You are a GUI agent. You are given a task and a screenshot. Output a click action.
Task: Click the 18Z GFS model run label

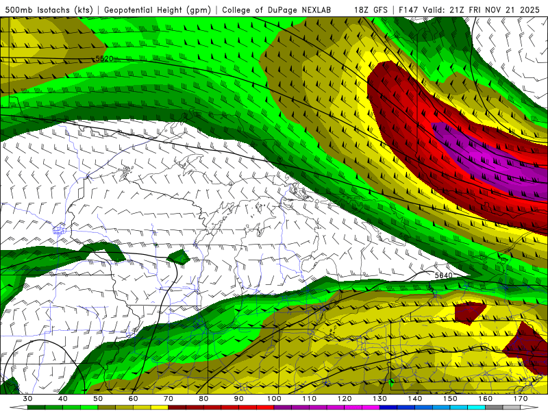371,10
